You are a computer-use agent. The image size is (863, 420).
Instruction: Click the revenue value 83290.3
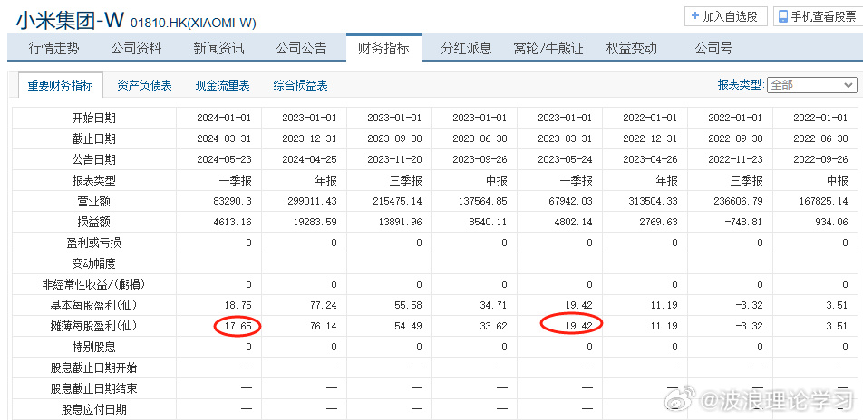coord(231,201)
